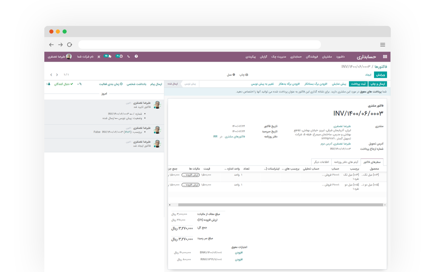Click تغییر به پیش نویس button
The height and width of the screenshot is (272, 431).
pos(262,84)
